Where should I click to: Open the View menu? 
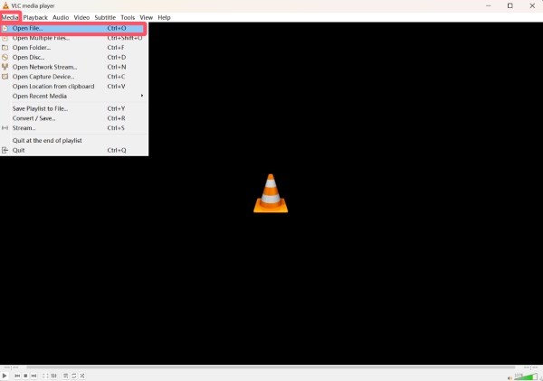coord(146,17)
